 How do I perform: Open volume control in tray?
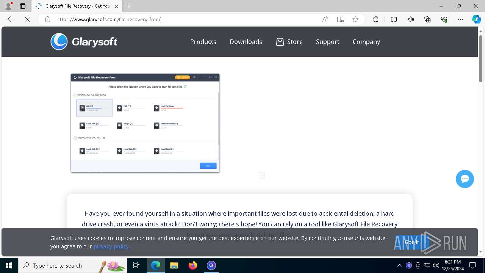[436, 265]
